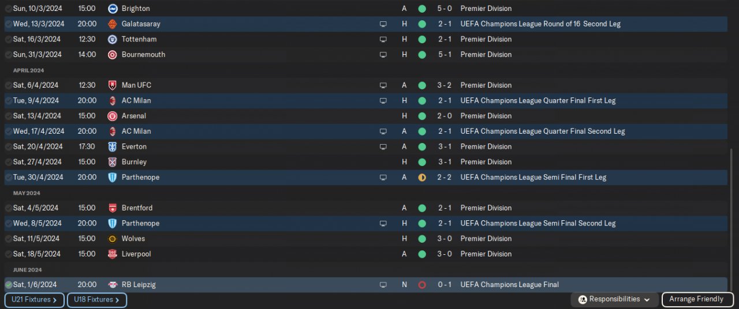This screenshot has height=309, width=739.
Task: Click the vertical scrollbar on the fixtures list
Action: 732,219
